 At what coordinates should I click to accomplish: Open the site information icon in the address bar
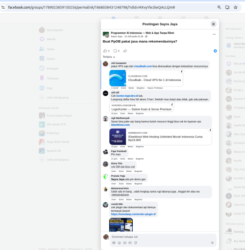coord(3,7)
